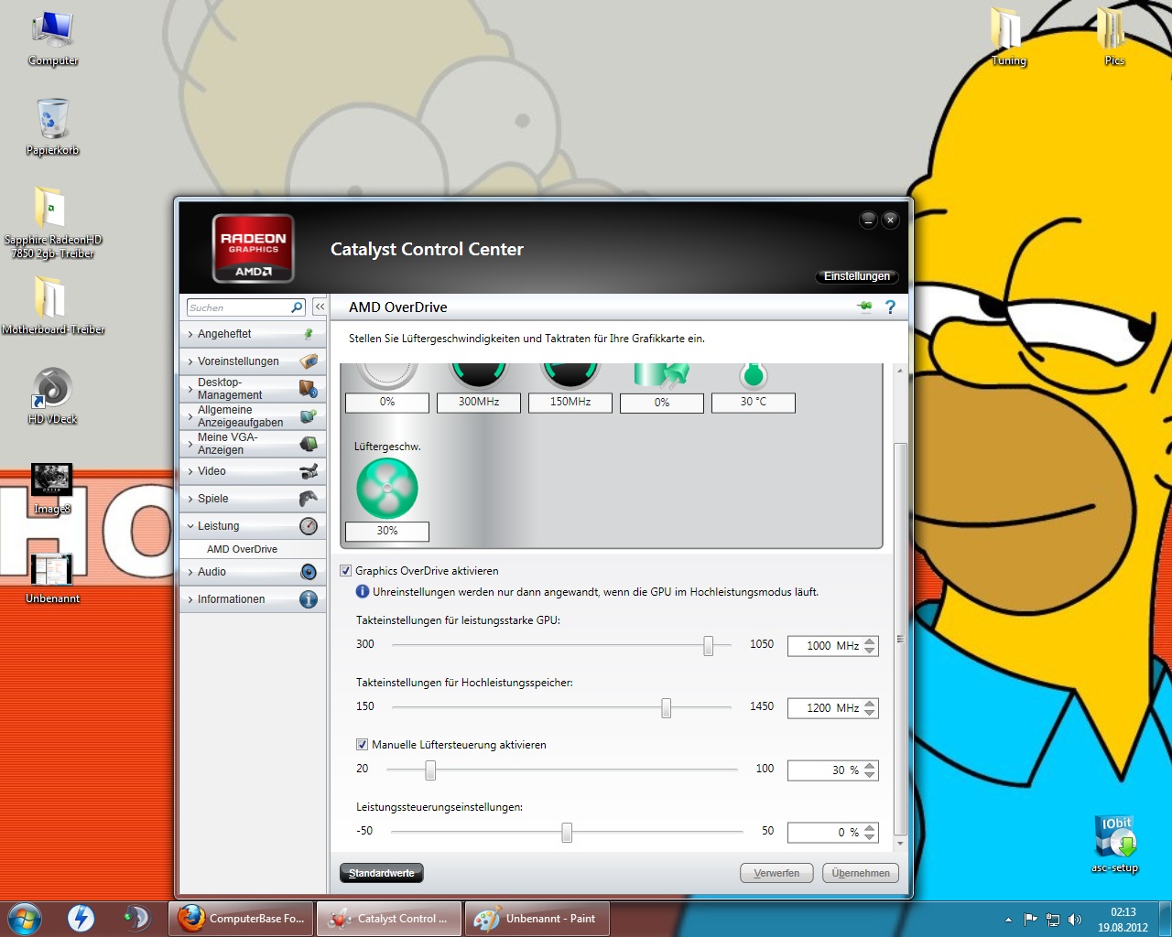This screenshot has width=1172, height=937.
Task: Switch to ComputerBase Forum Firefox taskbar item
Action: [x=242, y=919]
